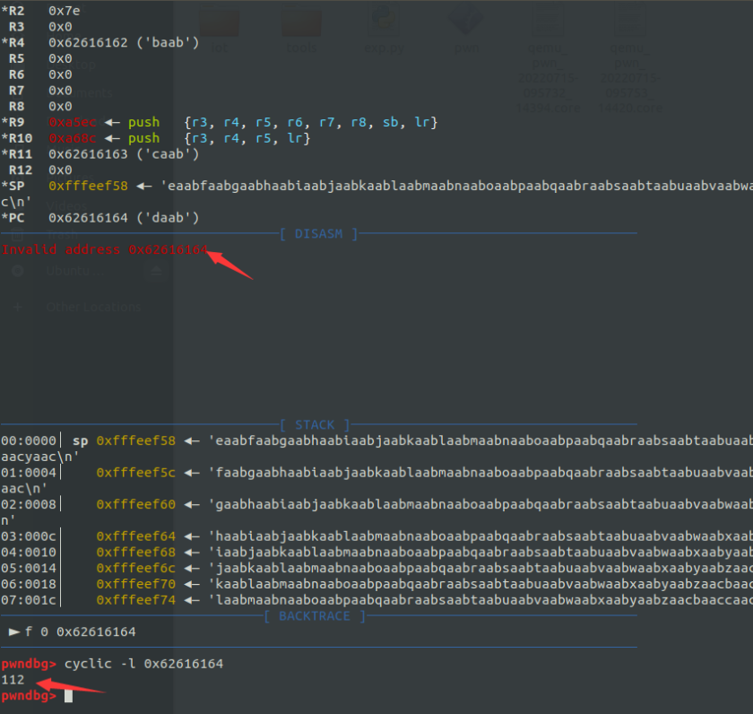Viewport: 753px width, 714px height.
Task: Click stack address 0xfffeef58 in the STACK section
Action: pos(136,440)
